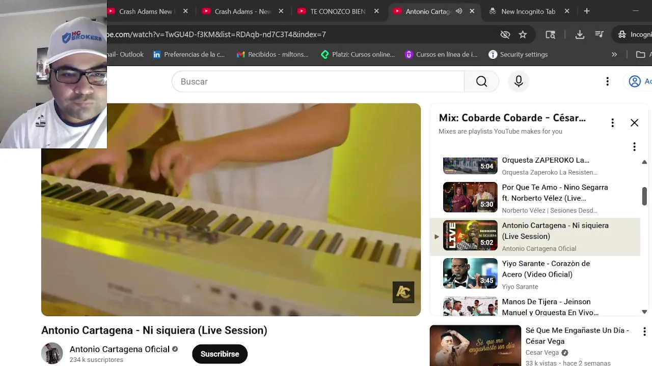Open Antonio Cartagena Oficial channel name
Screen dimensions: 652x366
pyautogui.click(x=120, y=349)
